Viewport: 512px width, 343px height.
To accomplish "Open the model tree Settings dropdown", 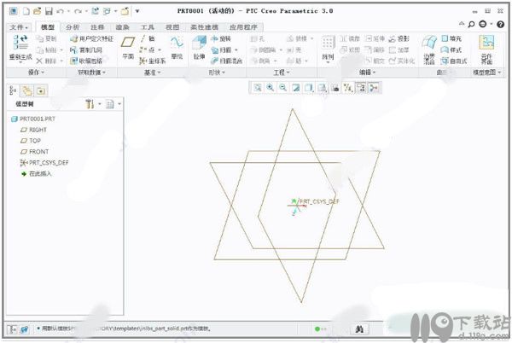I will [x=93, y=104].
